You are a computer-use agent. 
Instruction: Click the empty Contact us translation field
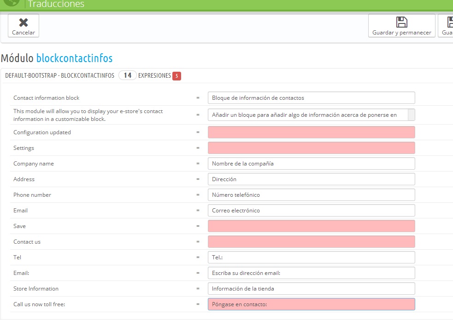312,241
